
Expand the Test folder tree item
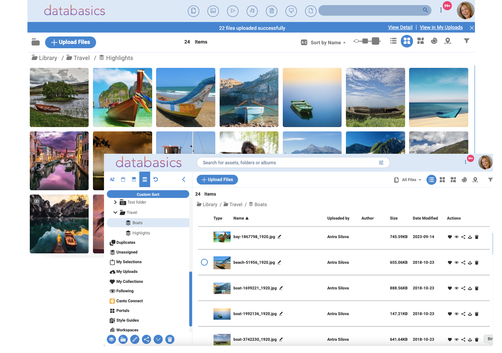pyautogui.click(x=115, y=202)
